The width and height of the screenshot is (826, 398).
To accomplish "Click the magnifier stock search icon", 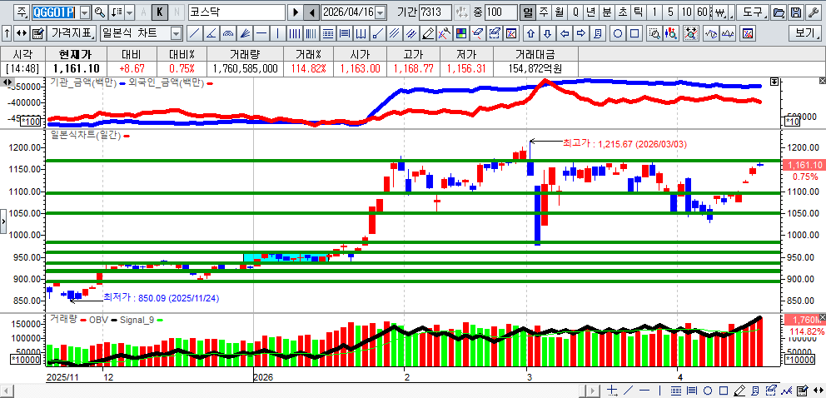I will (100, 12).
